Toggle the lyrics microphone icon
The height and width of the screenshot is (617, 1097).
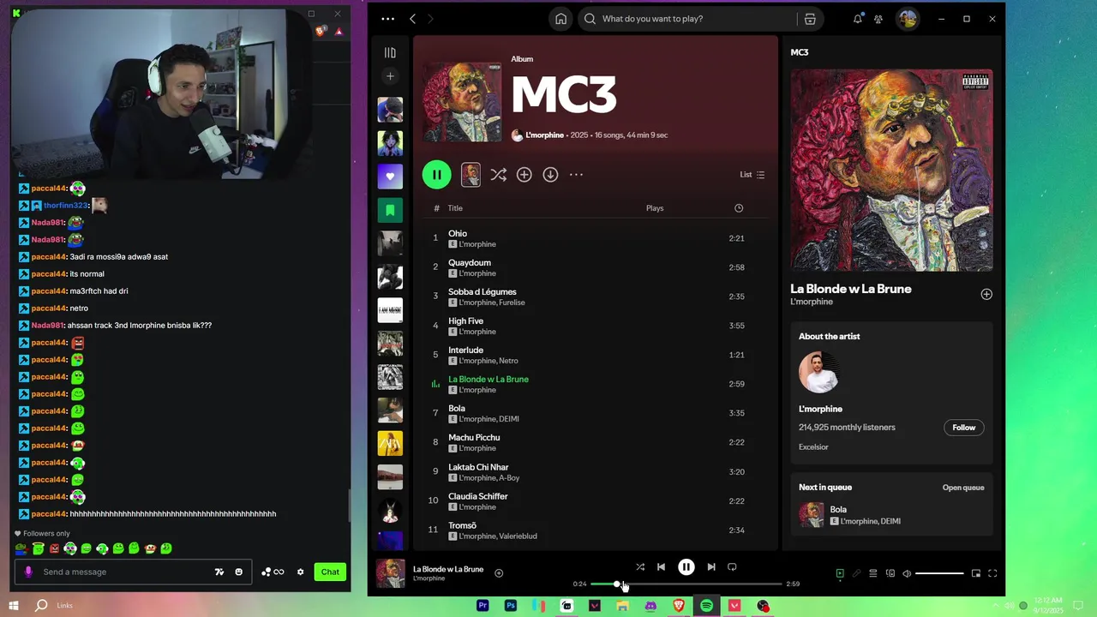[x=856, y=573]
